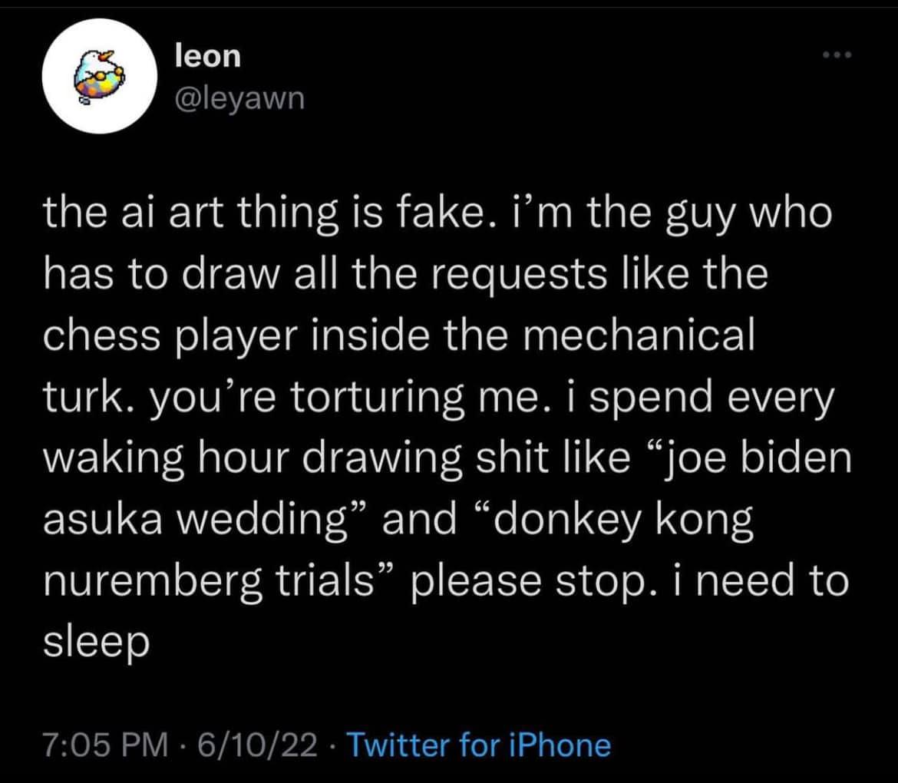Open the three-dot more options menu
The width and height of the screenshot is (898, 783).
click(x=837, y=55)
